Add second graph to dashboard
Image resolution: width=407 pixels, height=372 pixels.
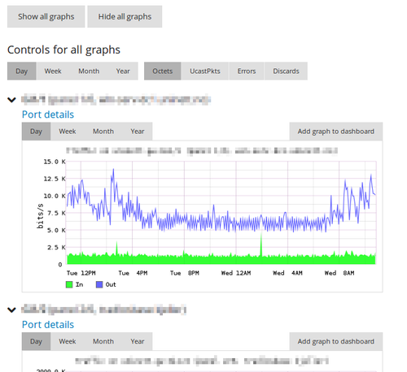pos(336,341)
